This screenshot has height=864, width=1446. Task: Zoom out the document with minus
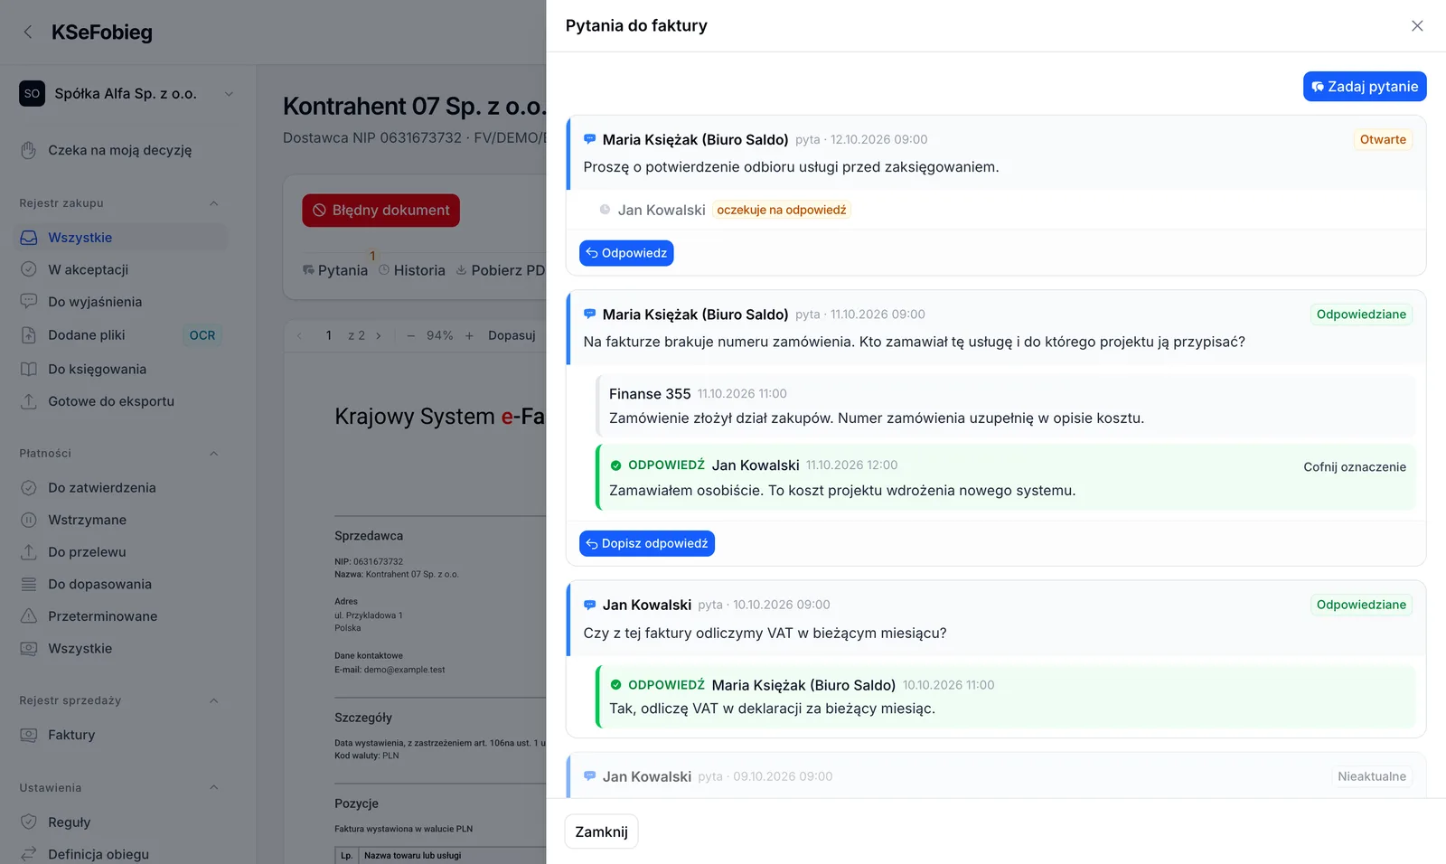click(x=411, y=336)
